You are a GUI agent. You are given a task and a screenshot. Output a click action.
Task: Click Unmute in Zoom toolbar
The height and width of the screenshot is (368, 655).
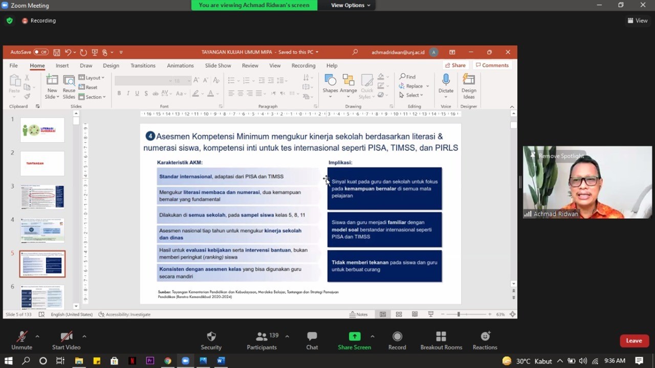tap(21, 341)
